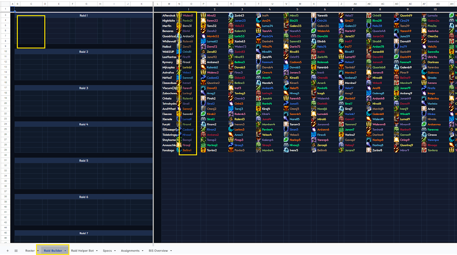Click the spec icon beside Quorinl9
This screenshot has height=255, width=457.
tap(396, 15)
